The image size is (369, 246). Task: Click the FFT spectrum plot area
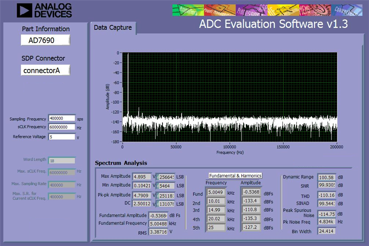point(230,97)
